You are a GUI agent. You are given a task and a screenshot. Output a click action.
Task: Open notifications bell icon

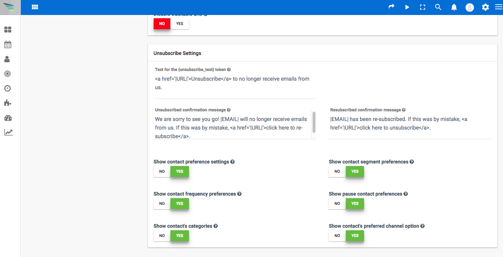[454, 7]
